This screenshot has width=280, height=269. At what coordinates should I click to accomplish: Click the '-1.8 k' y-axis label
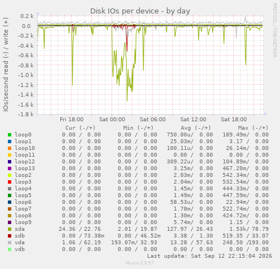(26, 114)
